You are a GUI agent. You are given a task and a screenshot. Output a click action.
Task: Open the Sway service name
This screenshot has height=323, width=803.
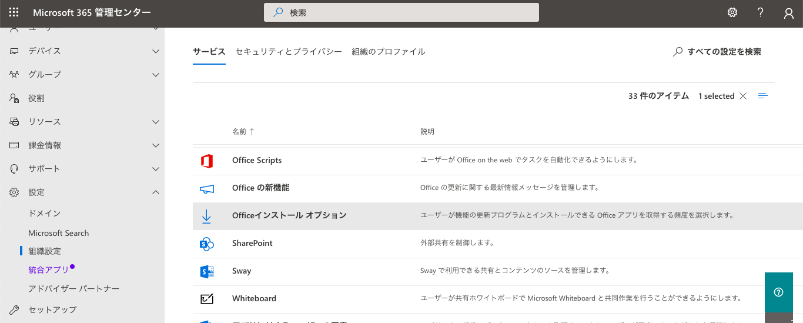(242, 271)
